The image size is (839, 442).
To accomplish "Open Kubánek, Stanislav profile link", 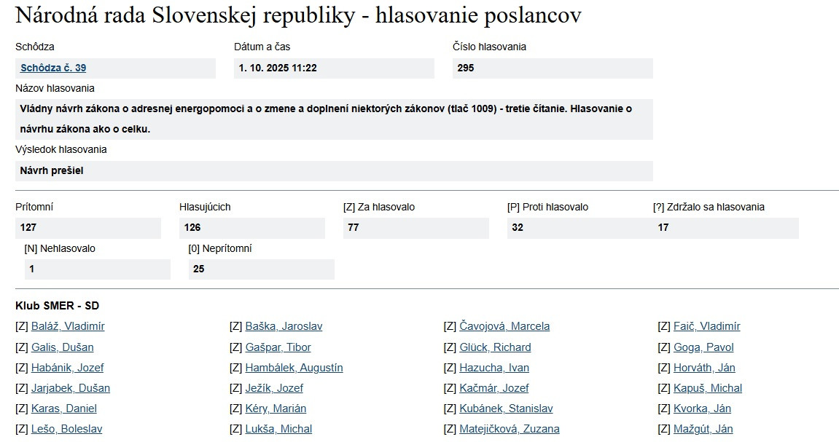I will (x=506, y=409).
